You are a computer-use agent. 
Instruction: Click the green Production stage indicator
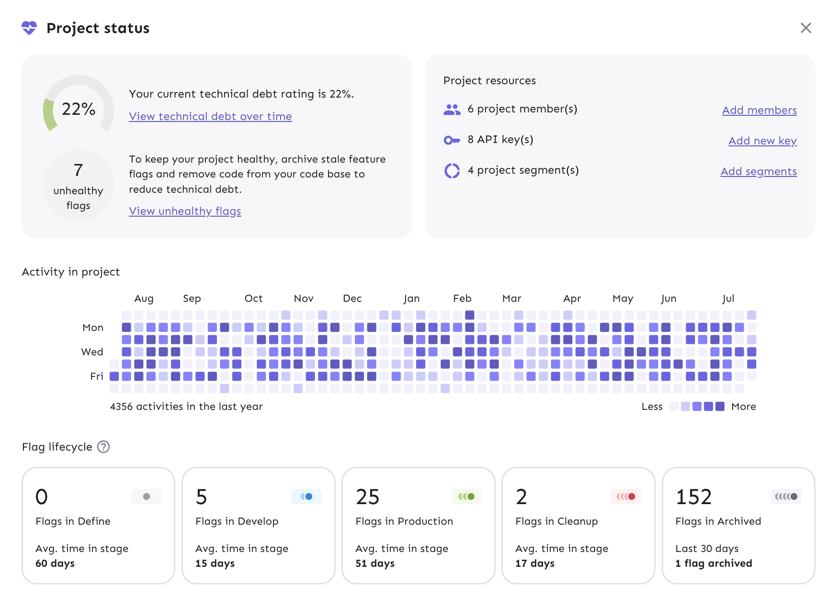pos(467,496)
